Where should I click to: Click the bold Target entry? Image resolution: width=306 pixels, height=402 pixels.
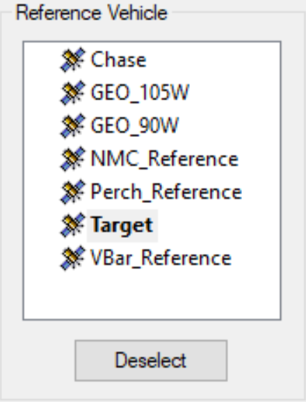[x=122, y=225]
